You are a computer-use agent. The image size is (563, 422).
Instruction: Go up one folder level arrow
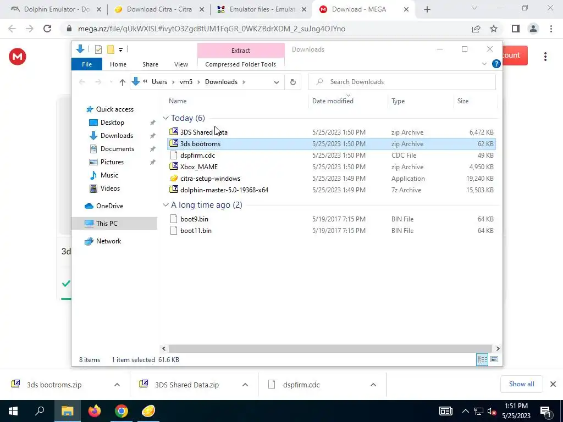pos(123,82)
